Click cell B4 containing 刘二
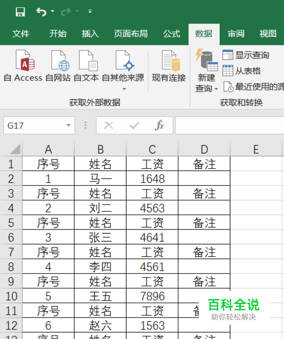 pos(100,208)
